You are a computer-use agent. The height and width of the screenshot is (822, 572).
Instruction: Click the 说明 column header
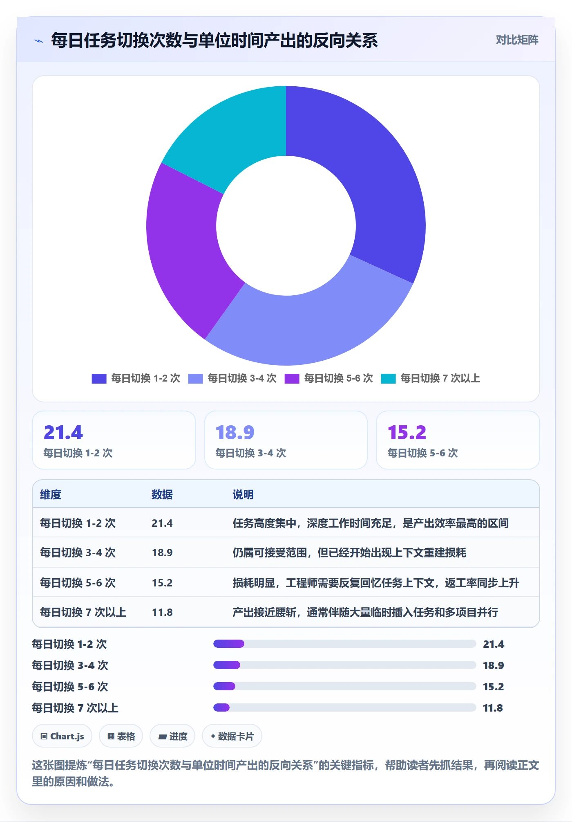[x=243, y=494]
